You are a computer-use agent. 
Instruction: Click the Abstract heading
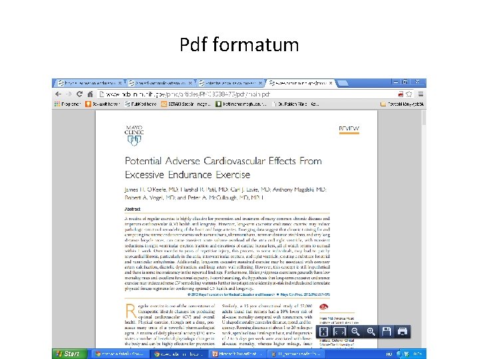[132, 209]
